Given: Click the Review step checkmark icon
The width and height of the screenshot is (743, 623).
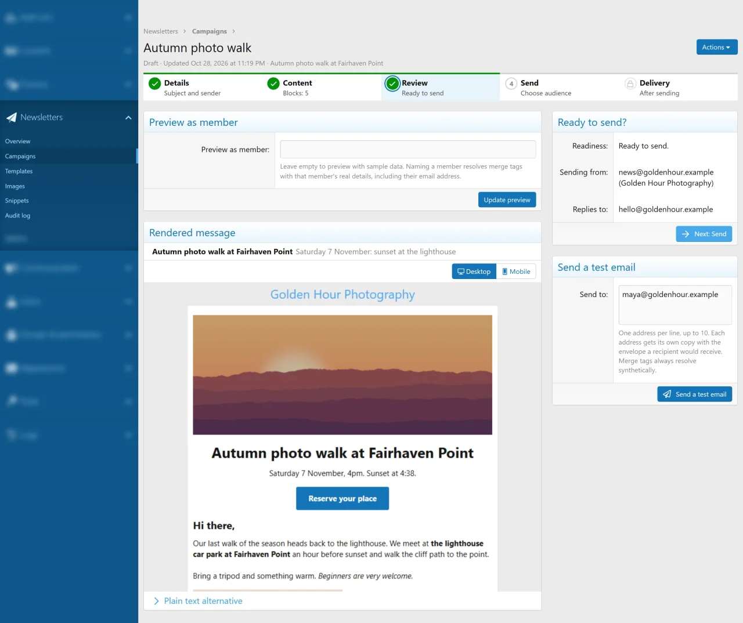Looking at the screenshot, I should (392, 84).
